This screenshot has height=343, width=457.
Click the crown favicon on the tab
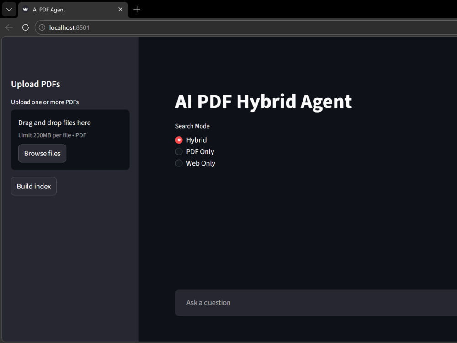click(x=26, y=9)
